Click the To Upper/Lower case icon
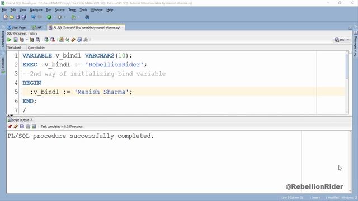The height and width of the screenshot is (201, 358). 67,40
